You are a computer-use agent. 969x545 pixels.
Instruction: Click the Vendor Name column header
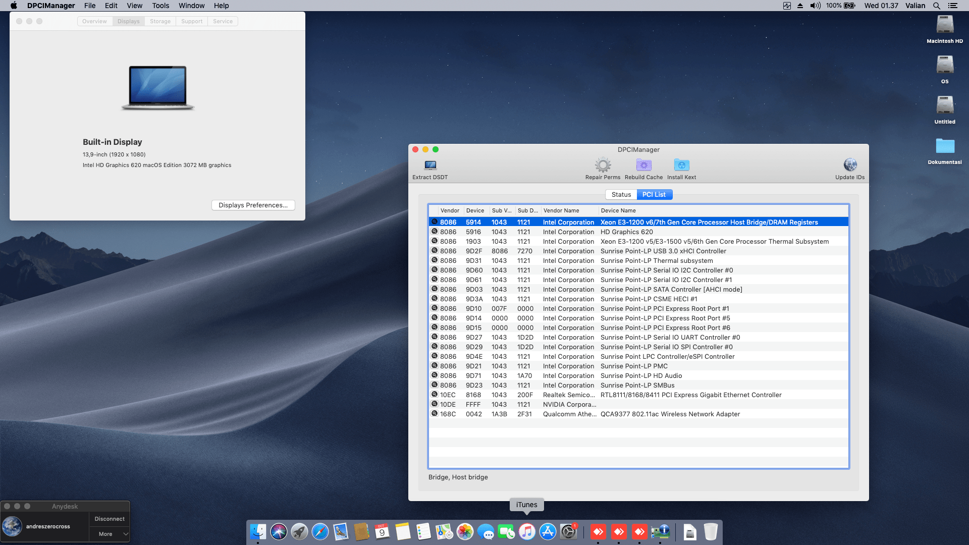coord(569,210)
